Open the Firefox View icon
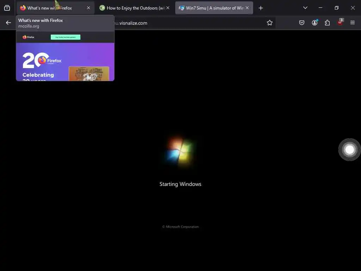 [x=7, y=8]
